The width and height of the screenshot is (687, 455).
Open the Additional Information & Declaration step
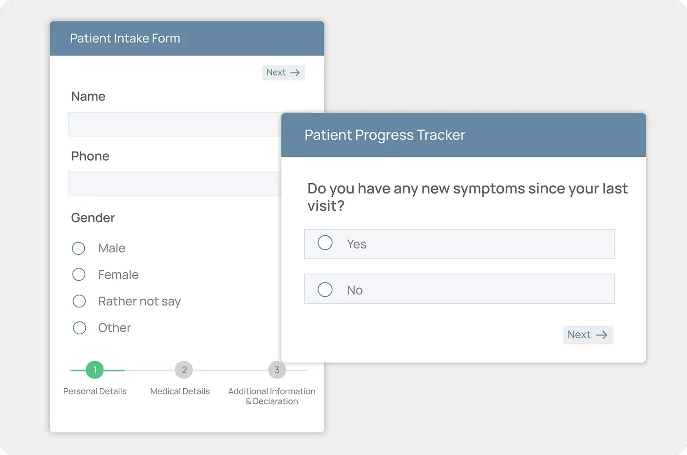click(271, 396)
